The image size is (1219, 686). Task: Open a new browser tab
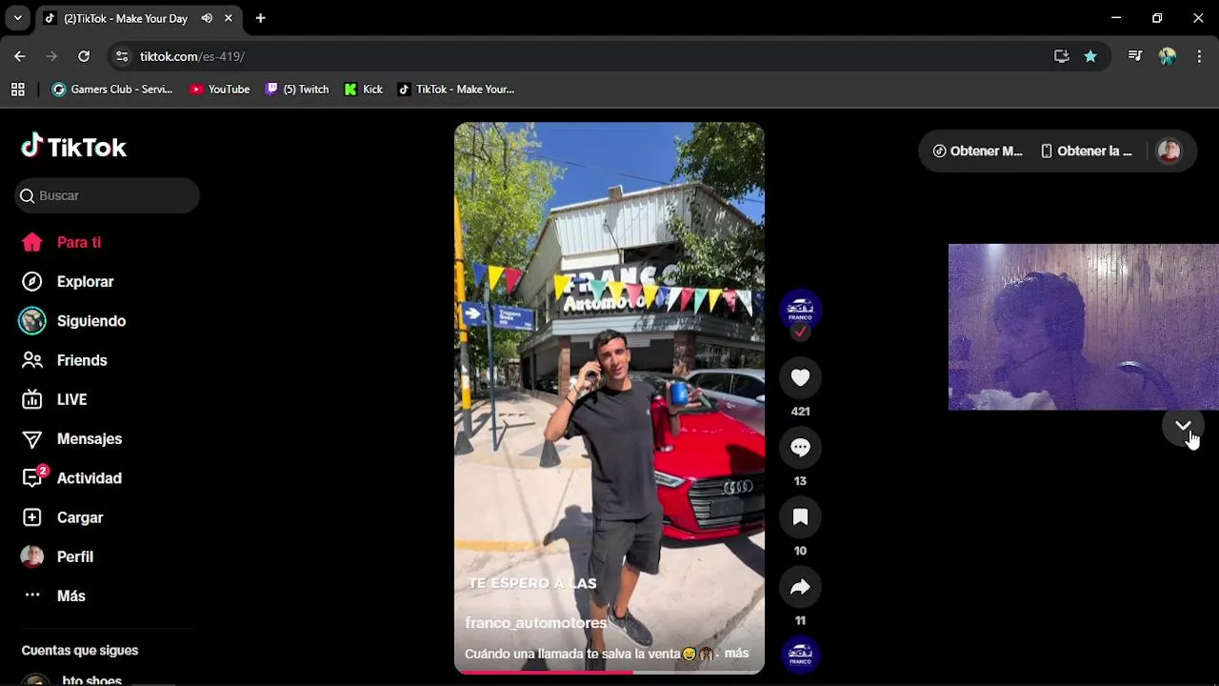260,18
